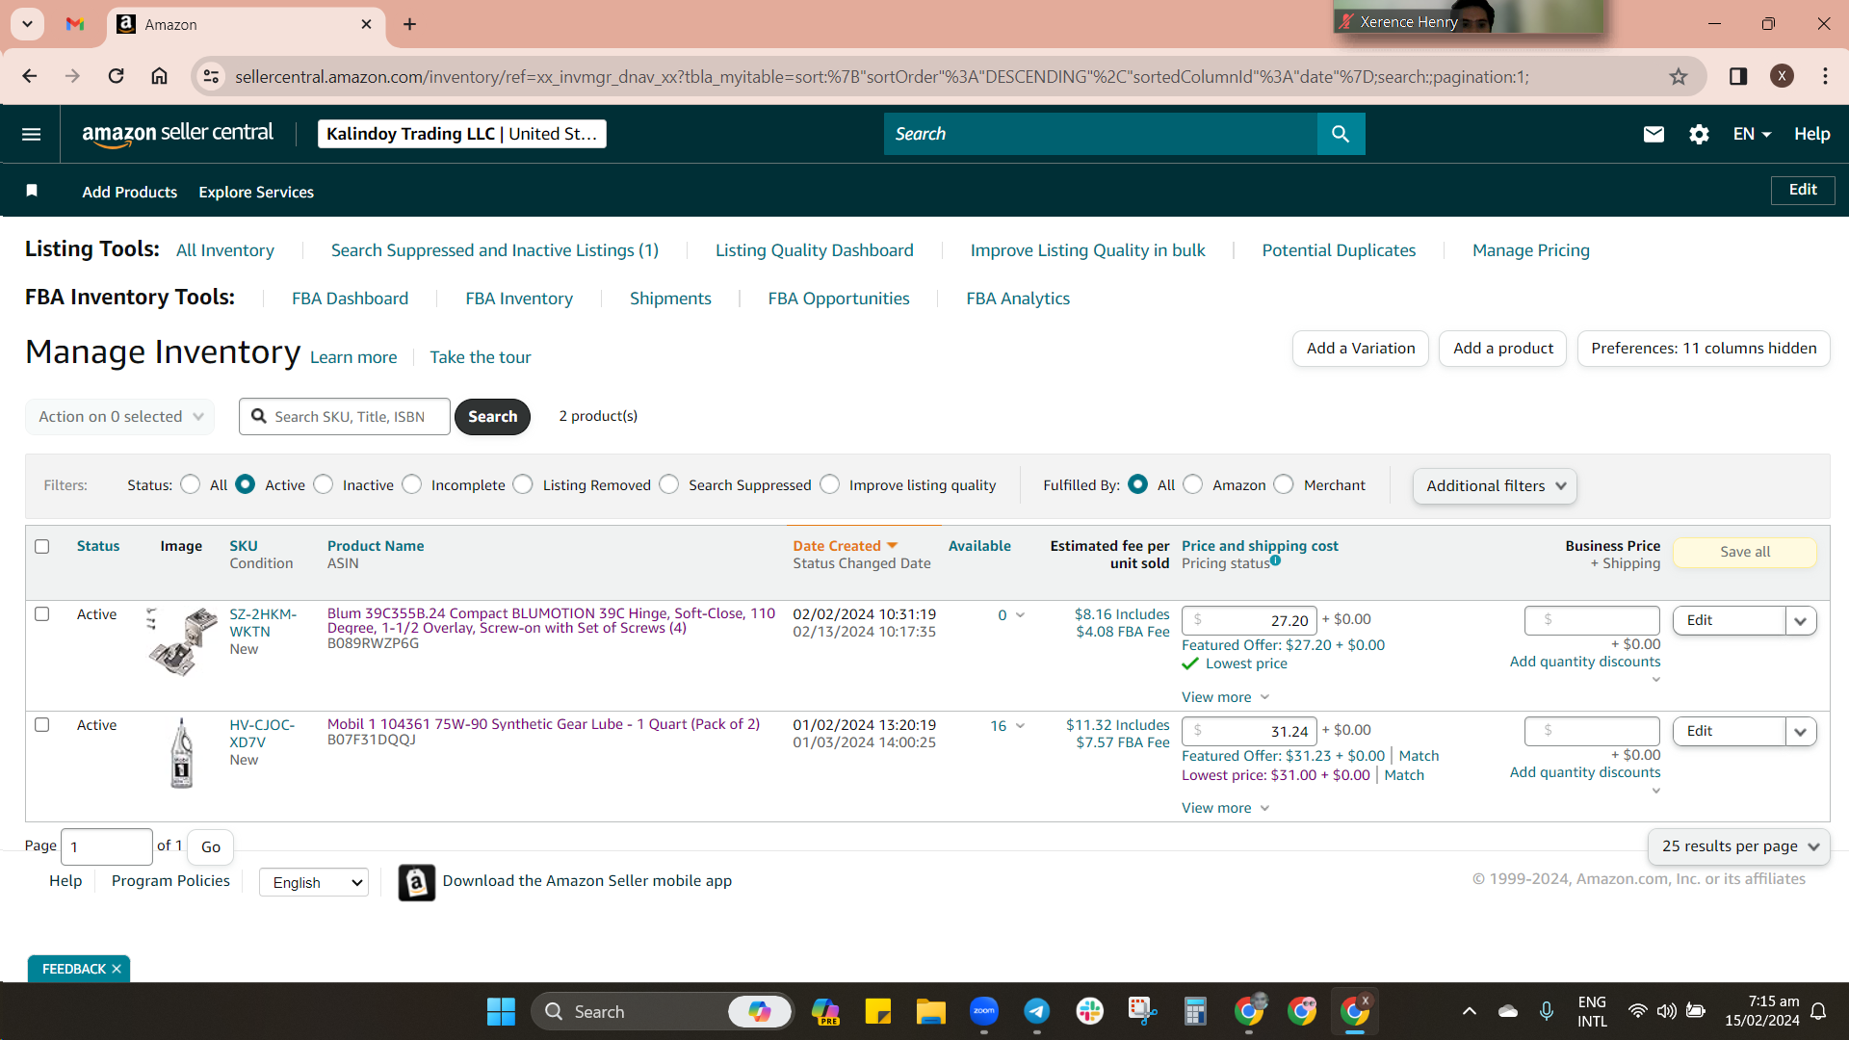The width and height of the screenshot is (1849, 1040).
Task: Click the Pricing status info icon
Action: coord(1275,560)
